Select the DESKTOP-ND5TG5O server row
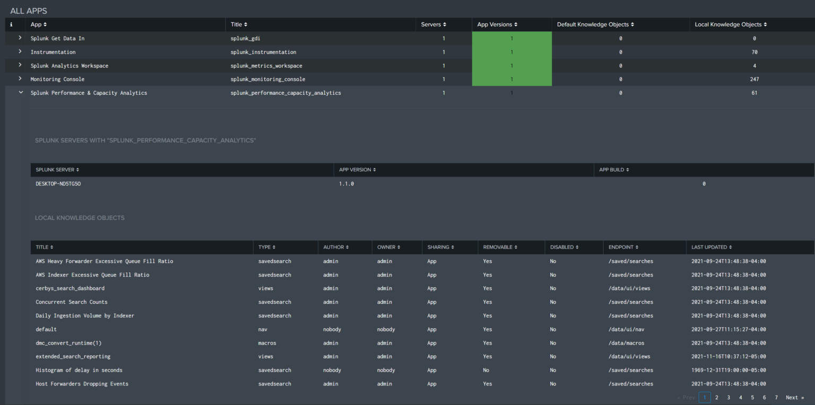The width and height of the screenshot is (815, 405). pyautogui.click(x=58, y=183)
